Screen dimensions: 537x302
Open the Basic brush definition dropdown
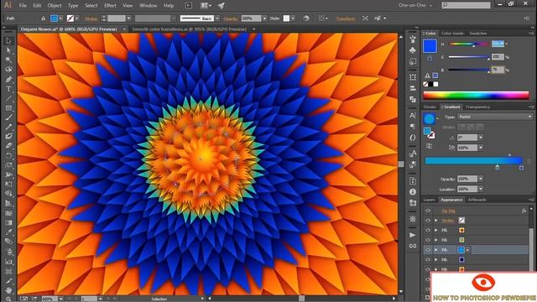(x=217, y=18)
